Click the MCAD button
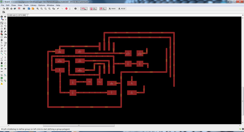Viewport: 244px width, 132px height. (x=122, y=8)
